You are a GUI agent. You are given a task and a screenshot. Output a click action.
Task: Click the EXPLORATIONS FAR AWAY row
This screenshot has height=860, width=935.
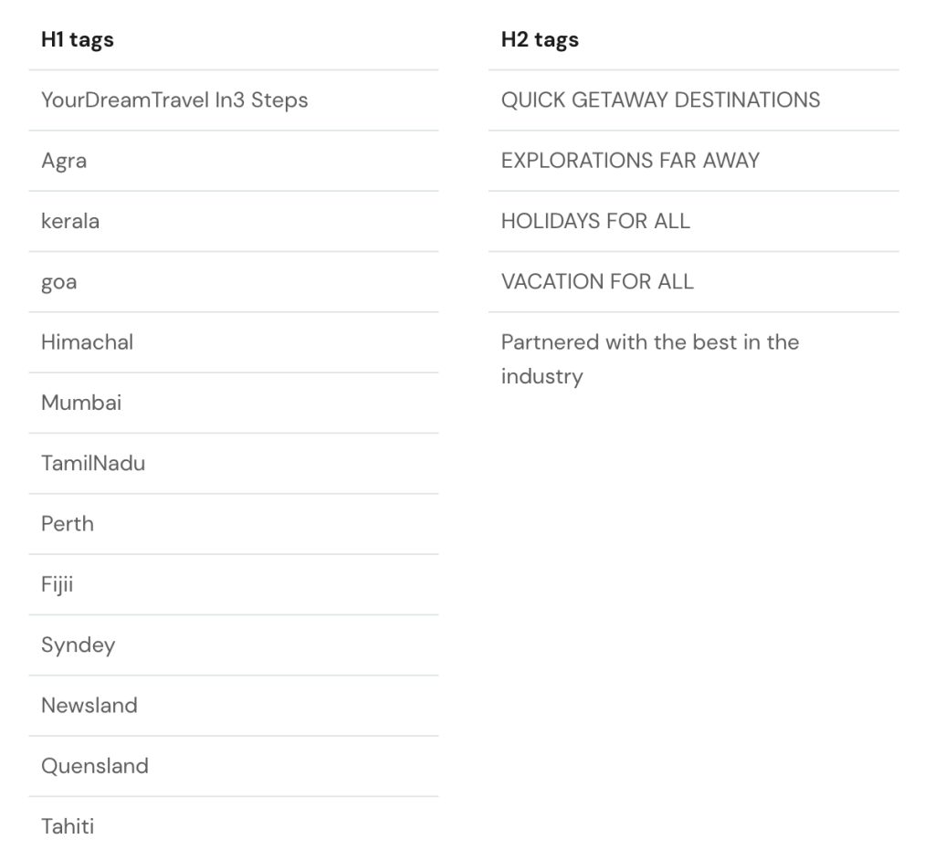pyautogui.click(x=694, y=161)
